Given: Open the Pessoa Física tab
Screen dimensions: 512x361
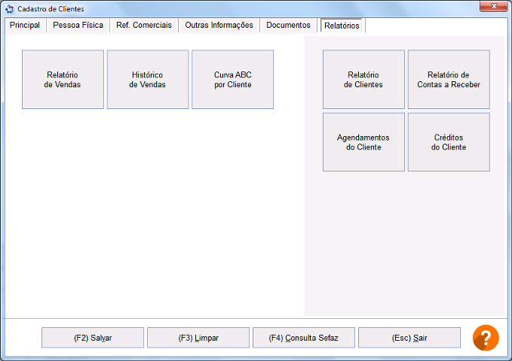Looking at the screenshot, I should (78, 26).
